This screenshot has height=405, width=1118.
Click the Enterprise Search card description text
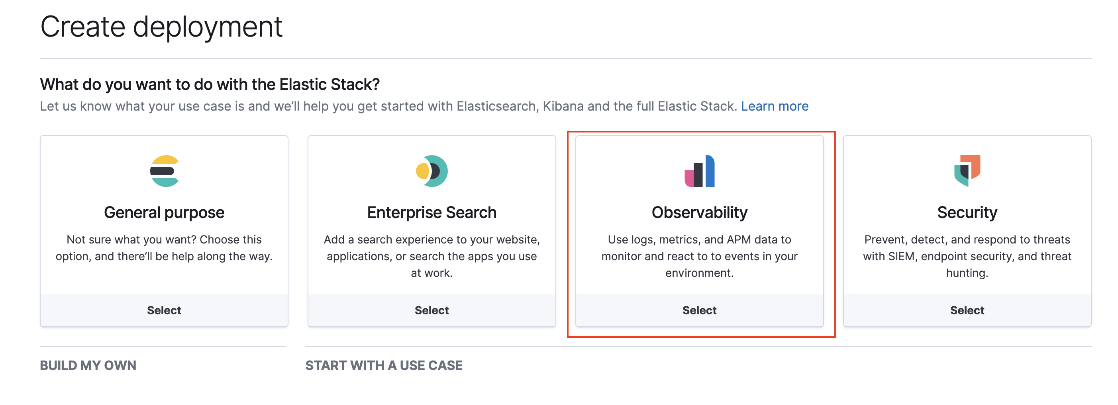pyautogui.click(x=432, y=255)
